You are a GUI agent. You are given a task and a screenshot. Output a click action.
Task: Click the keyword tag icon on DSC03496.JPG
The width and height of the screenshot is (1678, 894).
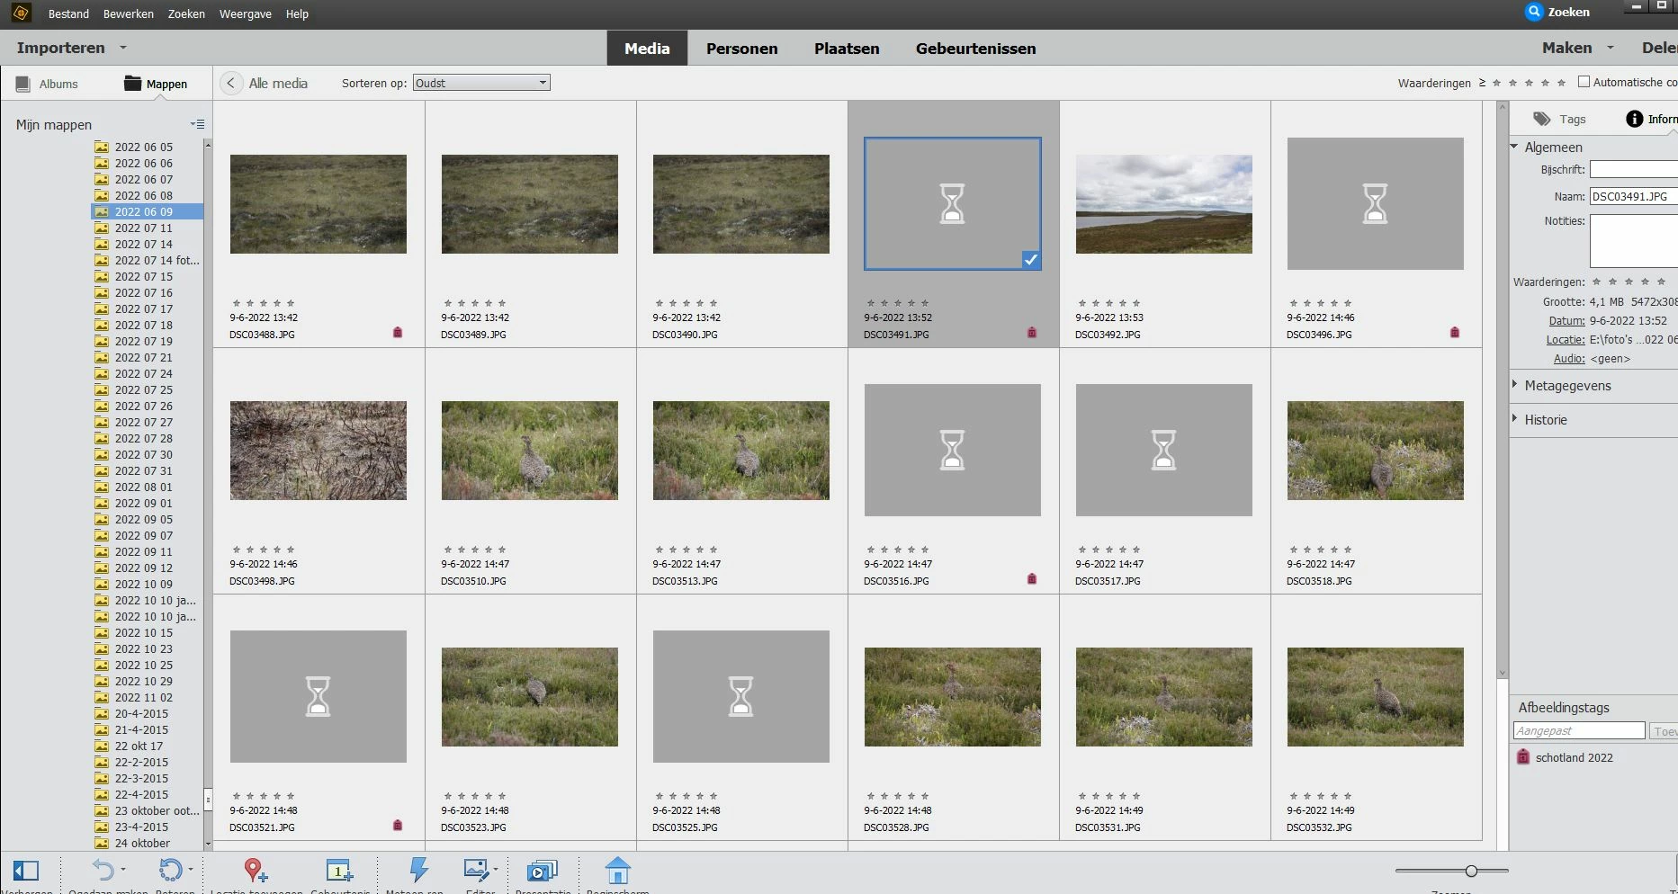[x=1455, y=333]
